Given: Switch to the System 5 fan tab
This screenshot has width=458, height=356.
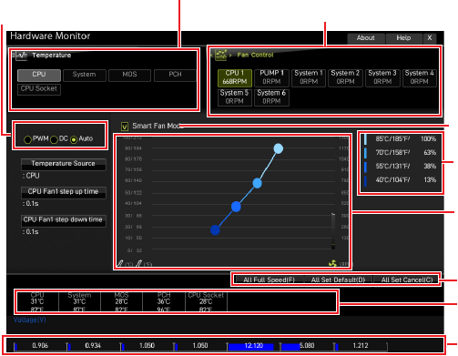Looking at the screenshot, I should click(x=235, y=97).
